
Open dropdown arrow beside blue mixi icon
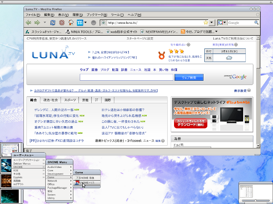(85, 23)
